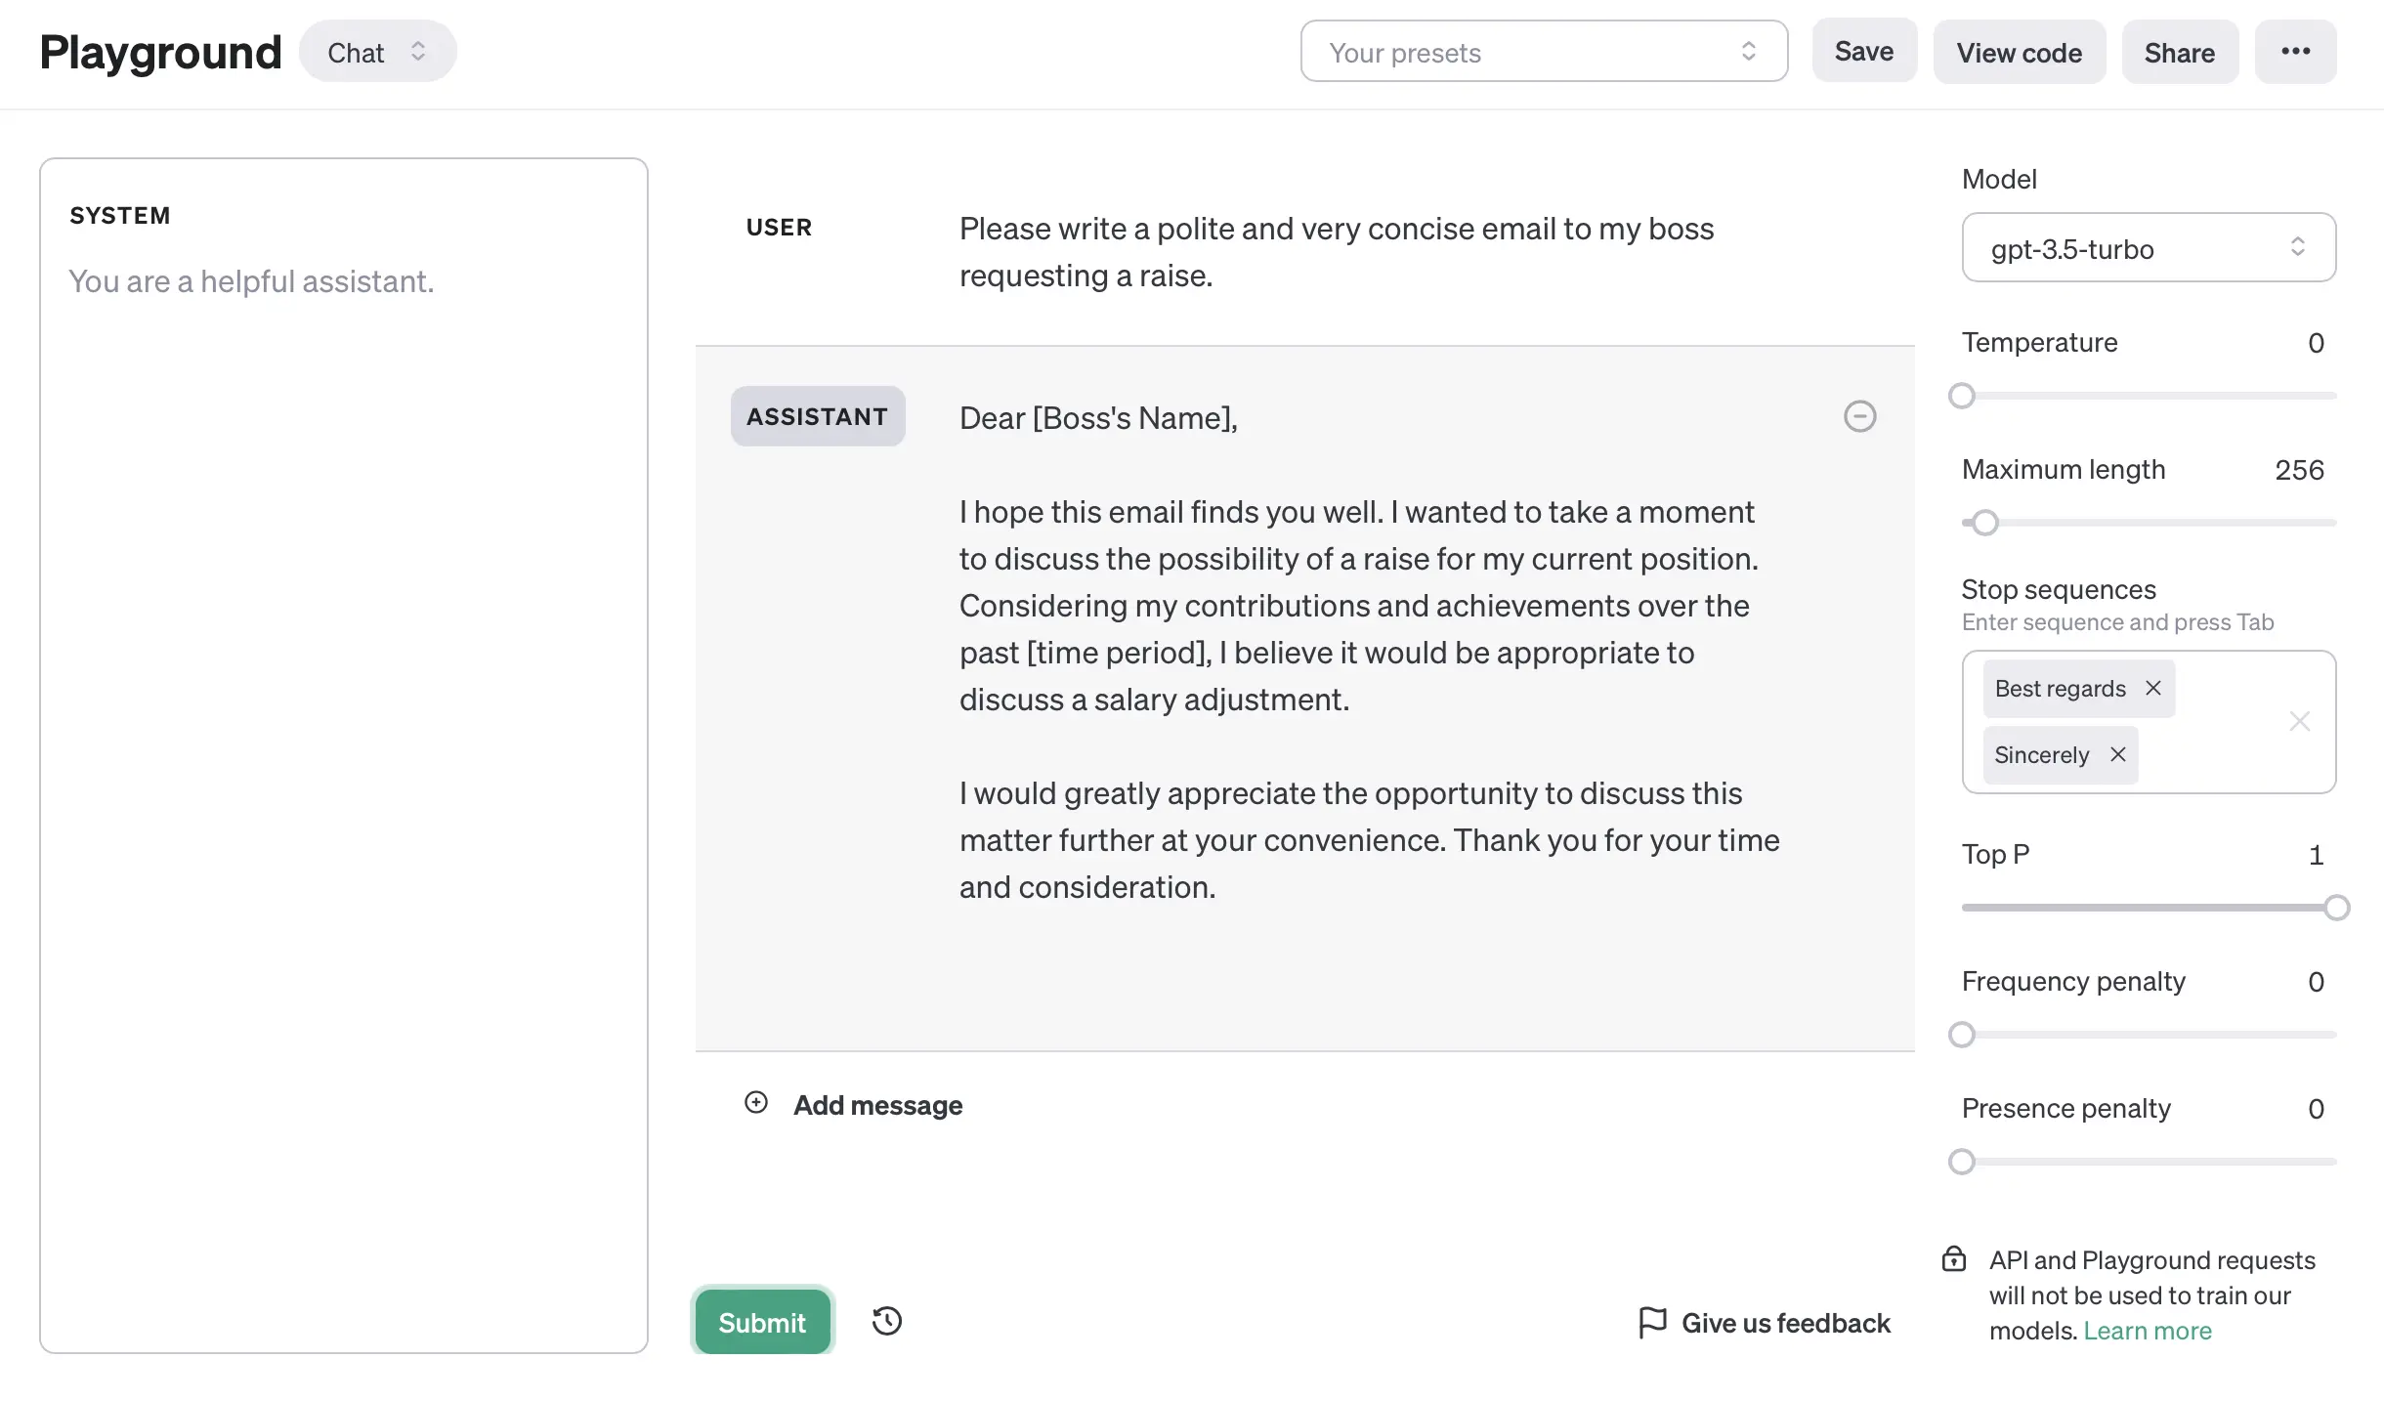Click the plus icon beside Add message
This screenshot has width=2384, height=1401.
(756, 1103)
